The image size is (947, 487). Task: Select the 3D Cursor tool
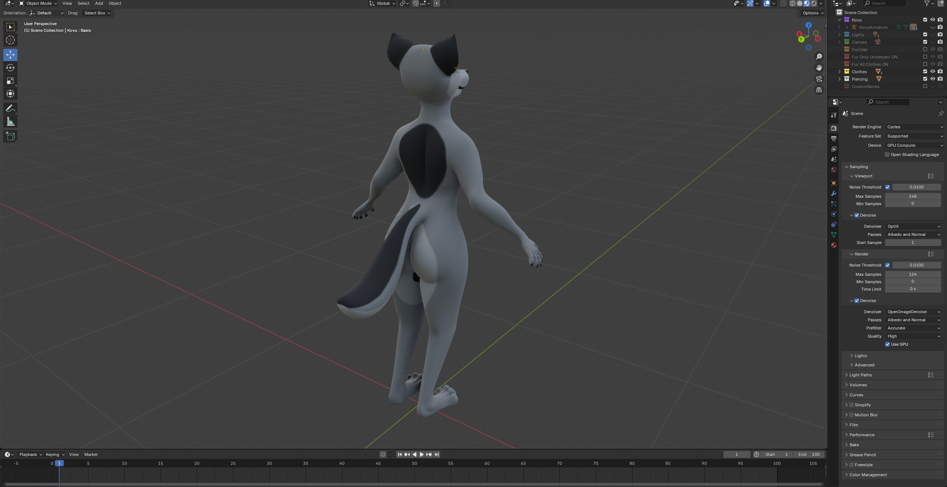click(10, 40)
